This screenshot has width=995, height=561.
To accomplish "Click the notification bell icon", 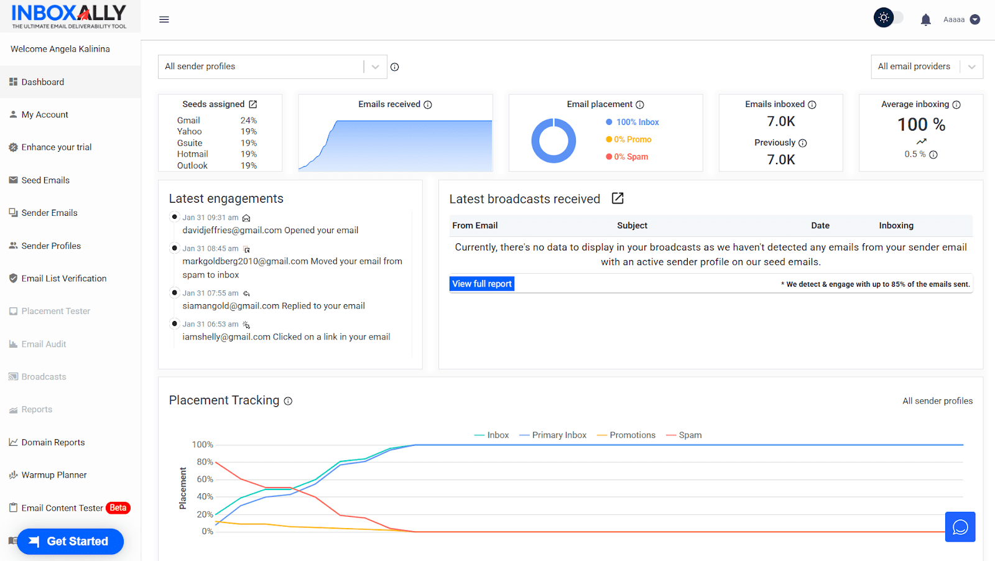I will coord(925,20).
